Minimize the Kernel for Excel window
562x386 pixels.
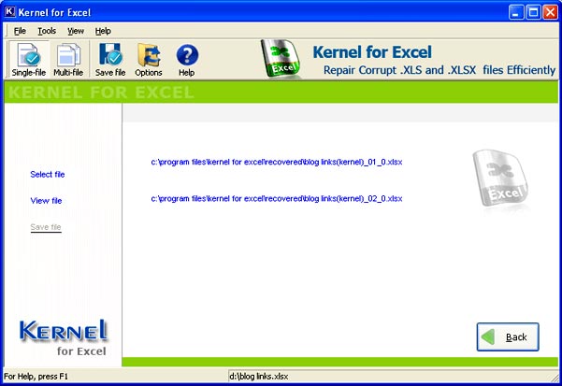516,12
